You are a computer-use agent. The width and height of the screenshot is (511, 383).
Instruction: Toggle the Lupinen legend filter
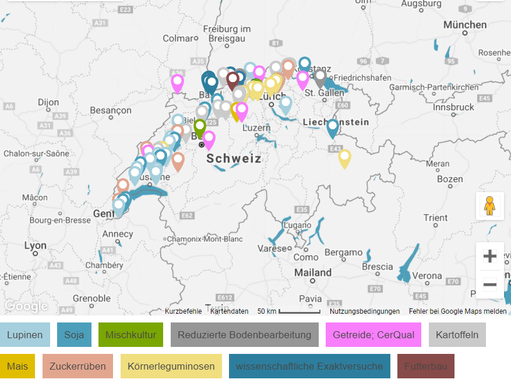[25, 335]
